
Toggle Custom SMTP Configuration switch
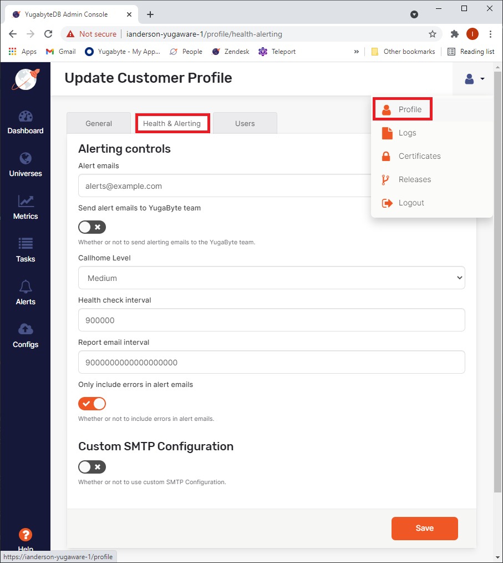pyautogui.click(x=92, y=467)
